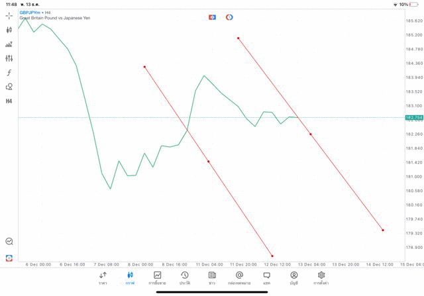This screenshot has height=296, width=424.
Task: Open the H4 timeframe selector
Action: (9, 101)
